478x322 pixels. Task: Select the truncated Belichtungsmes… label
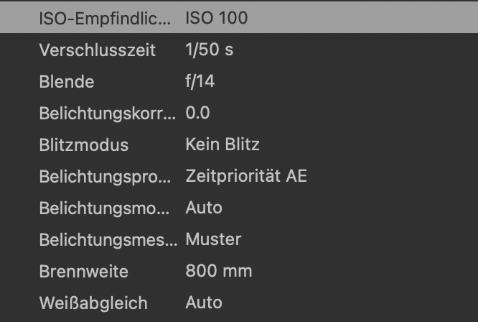(x=108, y=240)
